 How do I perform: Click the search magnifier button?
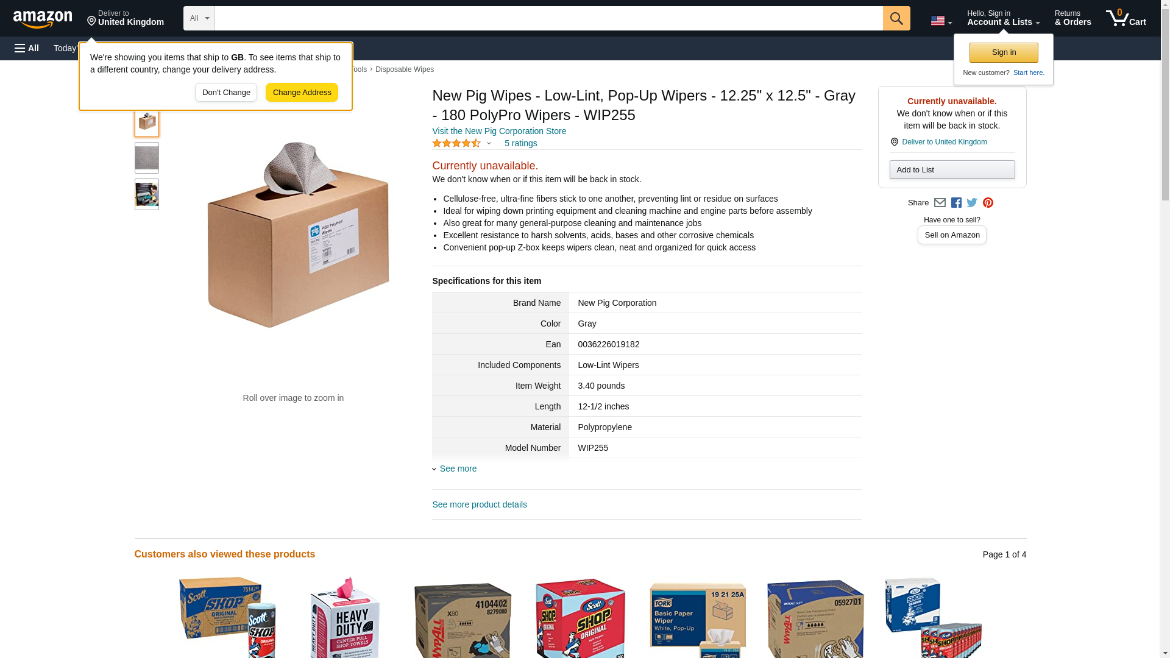(896, 18)
